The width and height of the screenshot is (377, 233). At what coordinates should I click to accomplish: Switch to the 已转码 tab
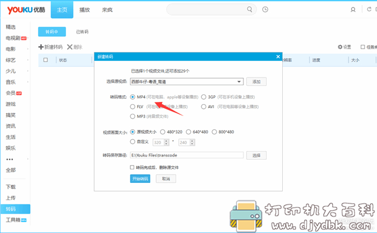[82, 32]
